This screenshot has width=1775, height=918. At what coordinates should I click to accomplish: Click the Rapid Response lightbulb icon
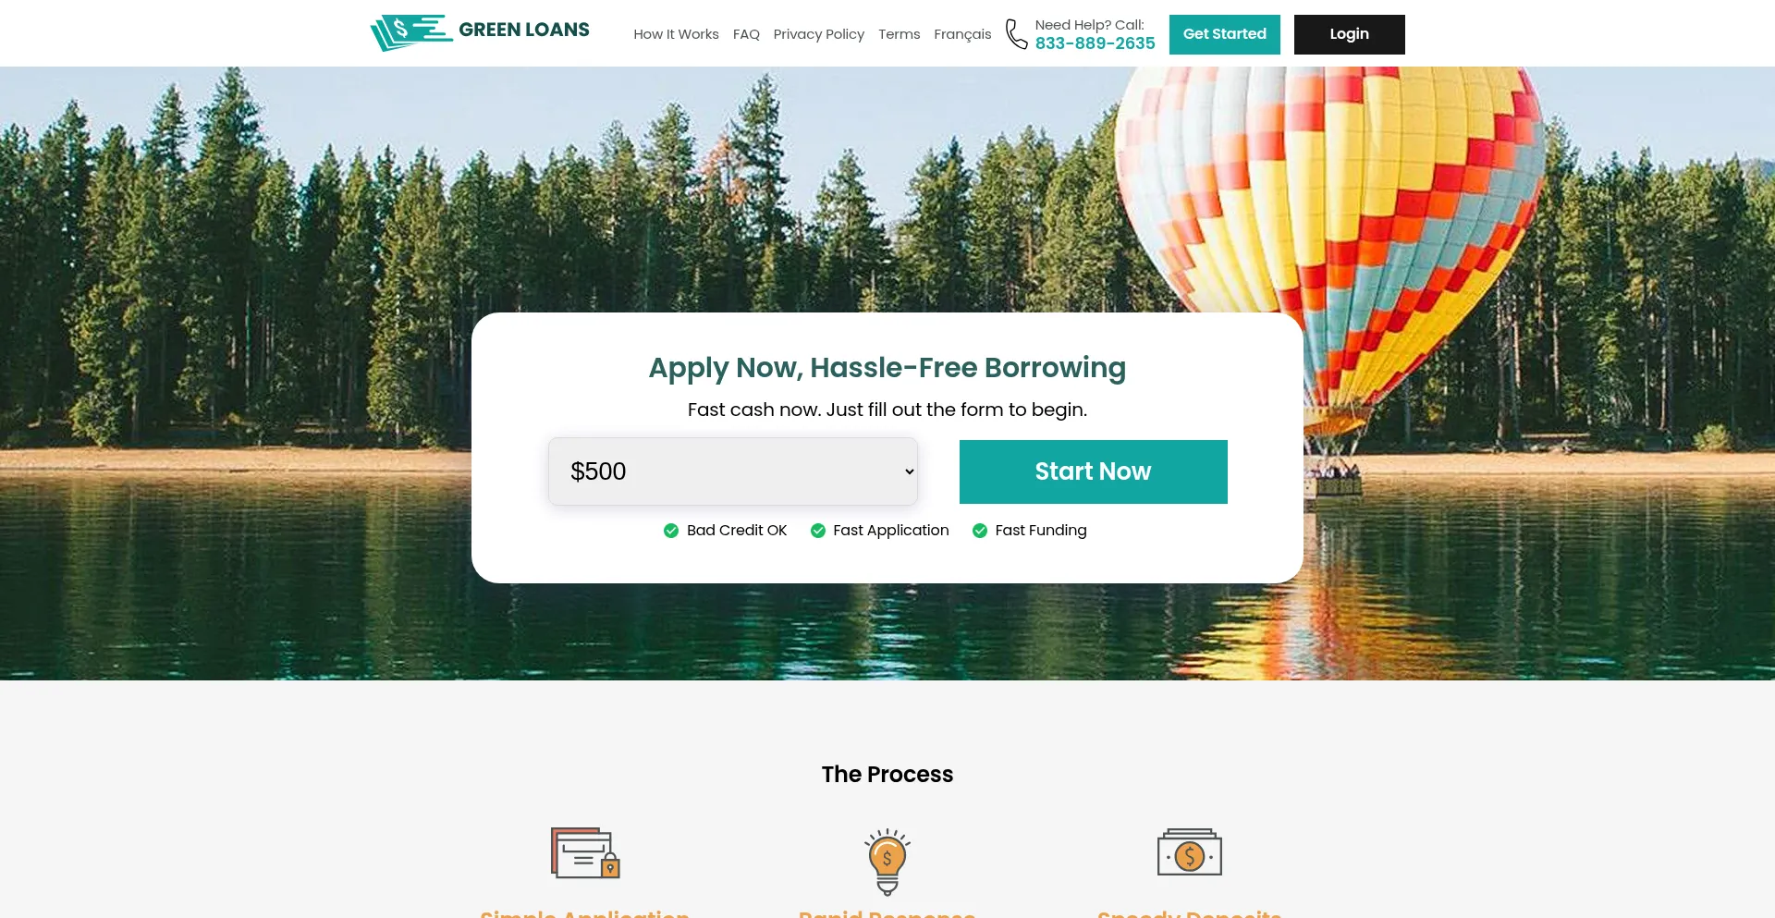click(x=887, y=862)
